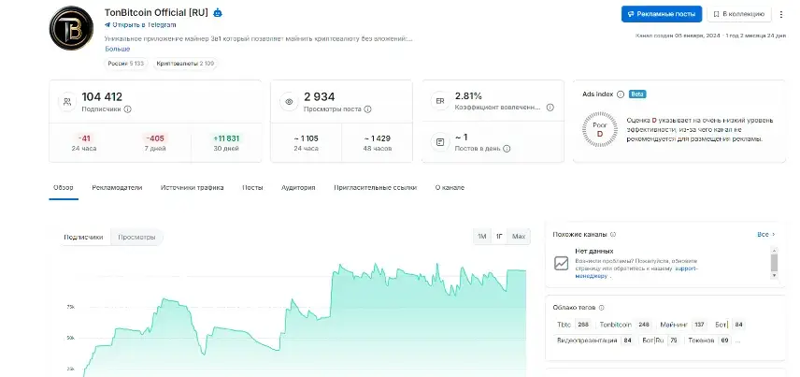Click the posts per day icon
The height and width of the screenshot is (377, 800).
440,142
